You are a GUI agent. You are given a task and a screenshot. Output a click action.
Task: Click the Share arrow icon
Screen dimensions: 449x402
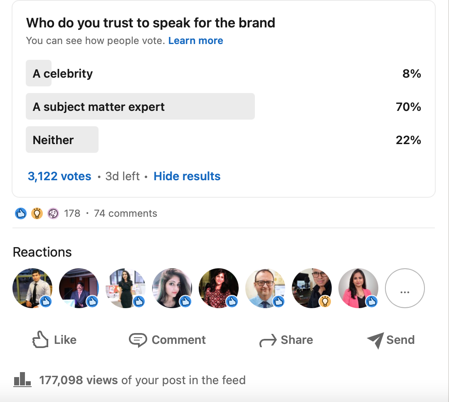pos(268,341)
